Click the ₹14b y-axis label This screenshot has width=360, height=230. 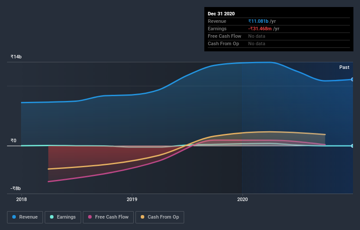[16, 57]
